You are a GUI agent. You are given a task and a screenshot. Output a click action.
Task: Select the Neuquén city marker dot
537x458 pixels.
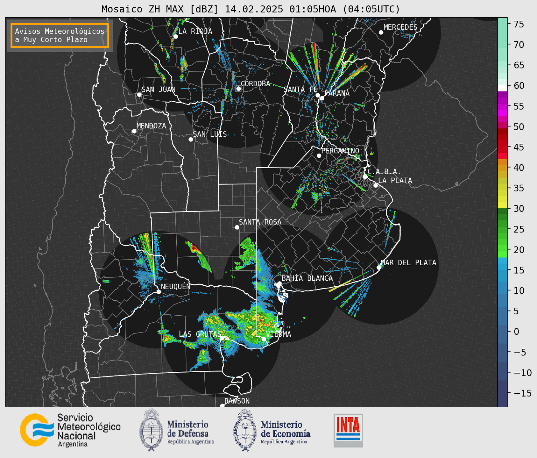point(159,292)
